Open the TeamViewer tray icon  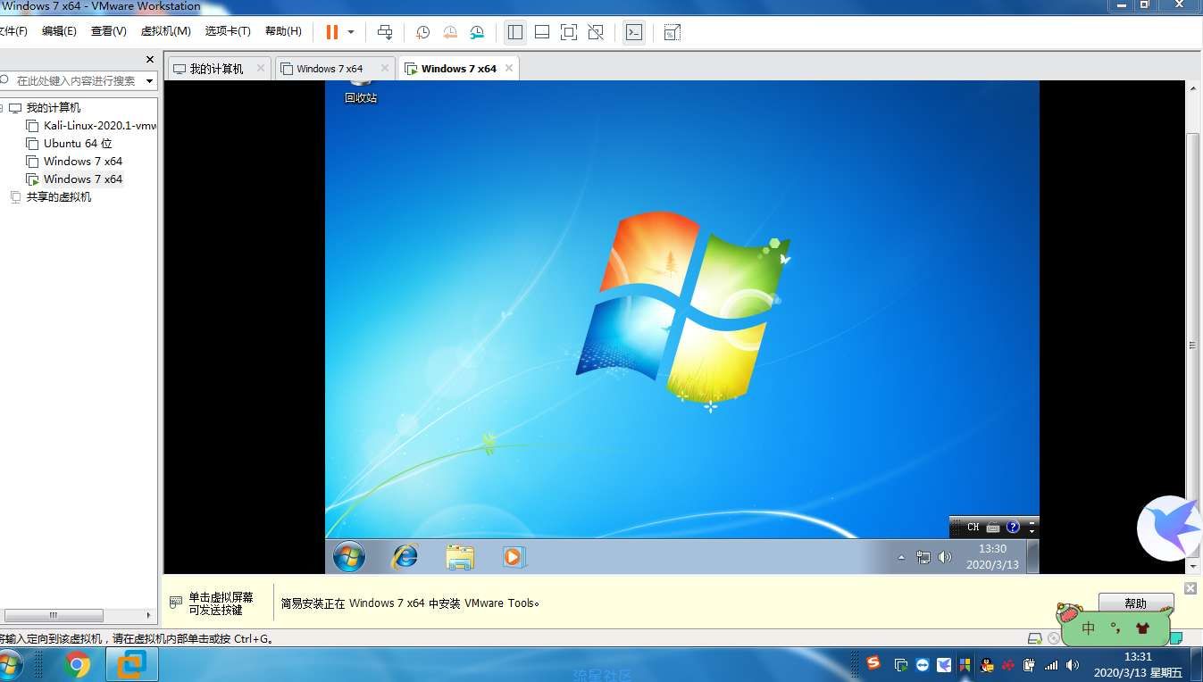tap(923, 665)
